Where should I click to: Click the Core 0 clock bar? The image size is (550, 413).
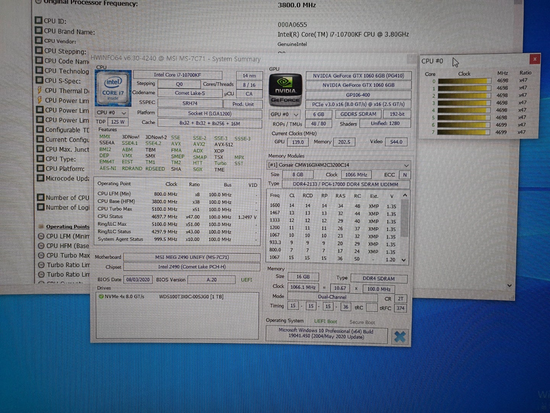464,81
